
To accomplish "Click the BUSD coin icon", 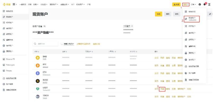I will [x=38, y=81].
